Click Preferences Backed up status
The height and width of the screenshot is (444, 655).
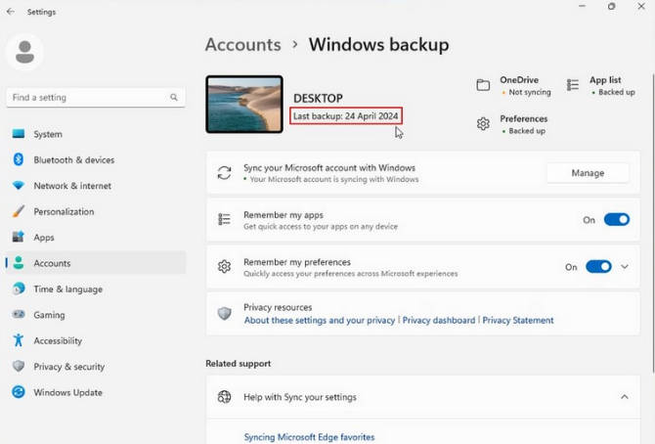pyautogui.click(x=526, y=131)
